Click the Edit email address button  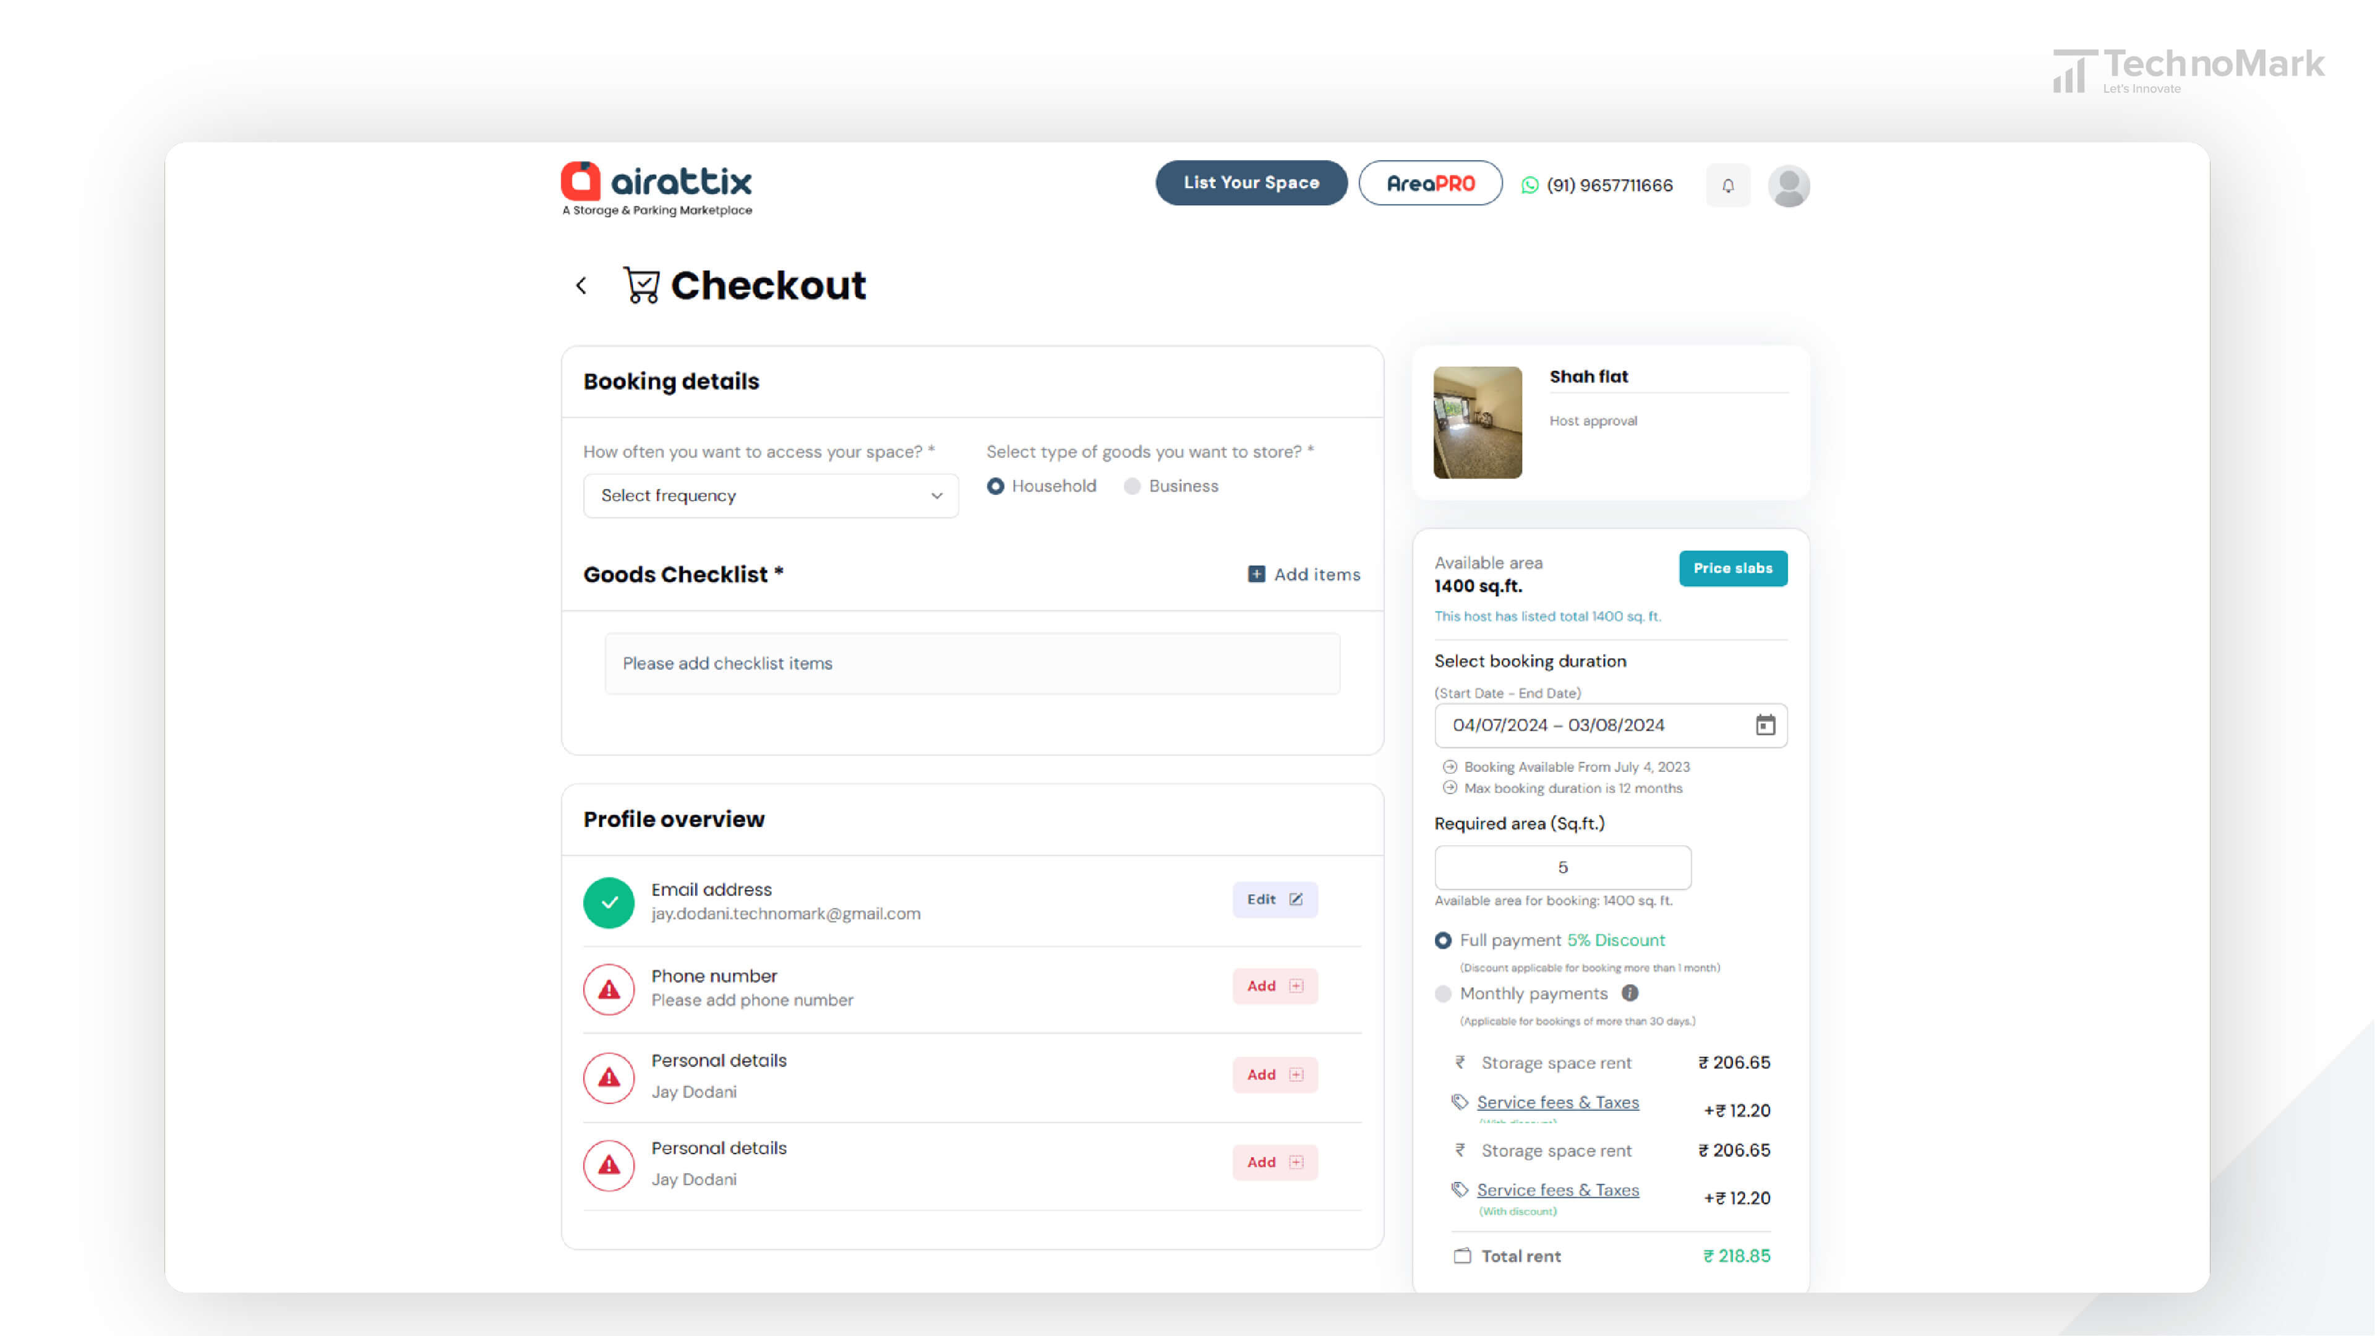click(x=1274, y=899)
